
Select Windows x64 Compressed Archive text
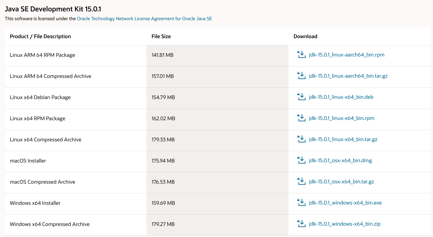click(x=50, y=224)
